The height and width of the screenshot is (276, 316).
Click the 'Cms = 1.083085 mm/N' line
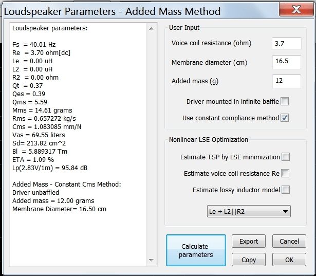pyautogui.click(x=47, y=127)
